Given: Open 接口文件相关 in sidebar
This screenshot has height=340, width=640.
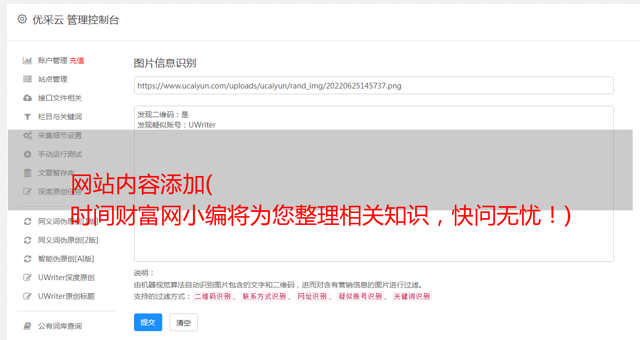Looking at the screenshot, I should pos(60,98).
